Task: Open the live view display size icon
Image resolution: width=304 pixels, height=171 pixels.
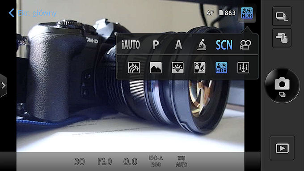Action: pos(282,16)
